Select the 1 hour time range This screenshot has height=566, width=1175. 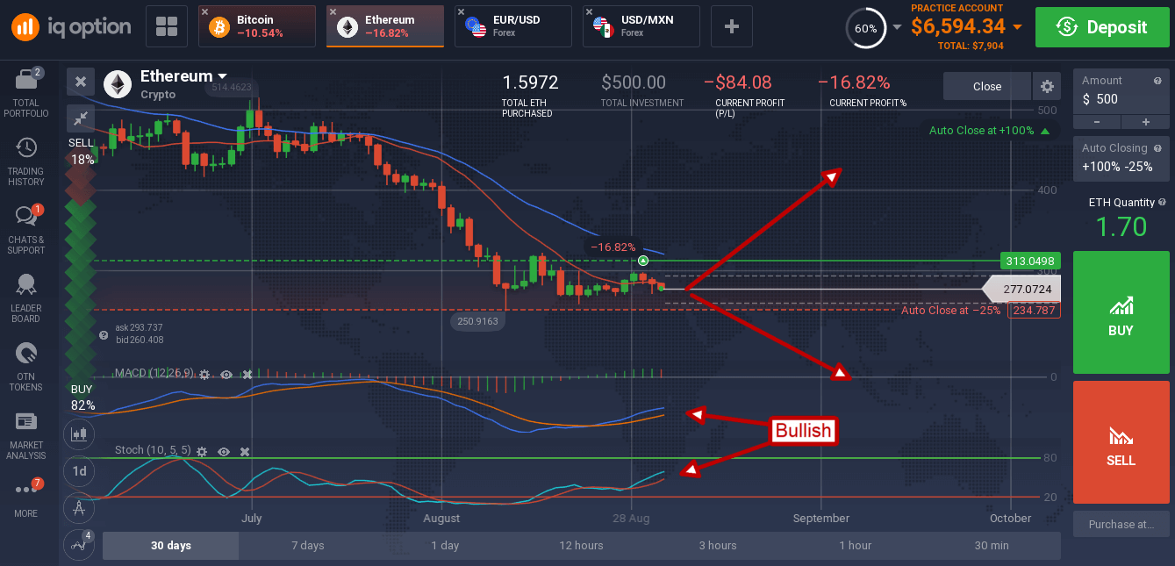855,545
